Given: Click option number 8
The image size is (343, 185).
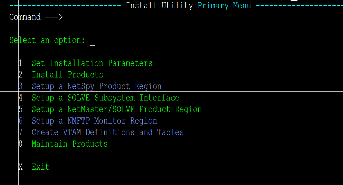Looking at the screenshot, I should (20, 144).
